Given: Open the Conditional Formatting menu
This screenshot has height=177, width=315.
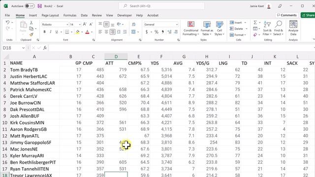Looking at the screenshot, I should (191, 29).
